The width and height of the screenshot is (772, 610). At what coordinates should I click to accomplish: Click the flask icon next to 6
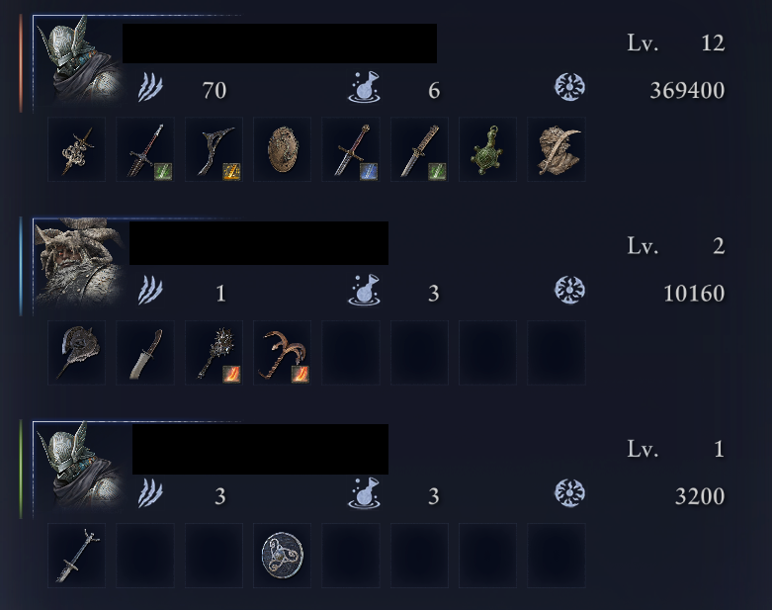(365, 87)
